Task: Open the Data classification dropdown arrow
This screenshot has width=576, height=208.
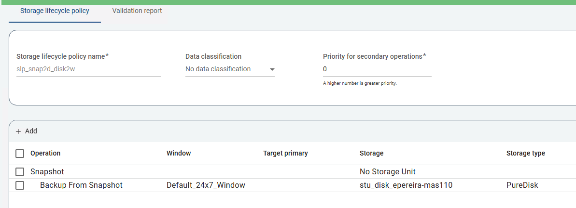Action: pyautogui.click(x=272, y=70)
